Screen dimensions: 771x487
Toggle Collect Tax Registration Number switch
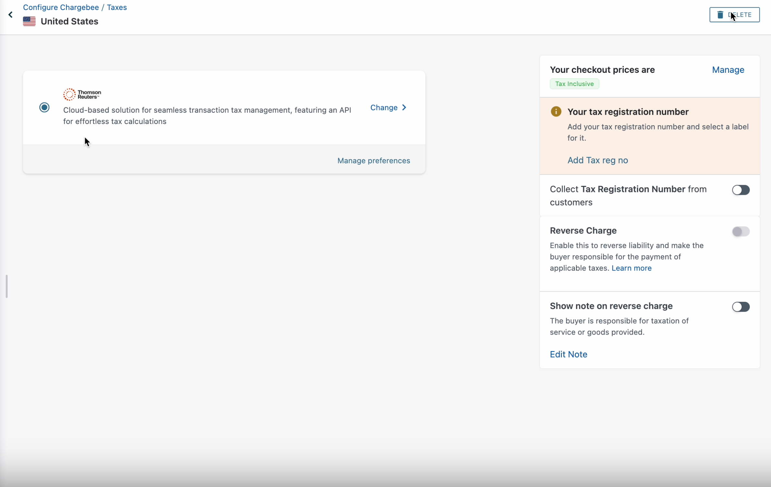(x=740, y=190)
